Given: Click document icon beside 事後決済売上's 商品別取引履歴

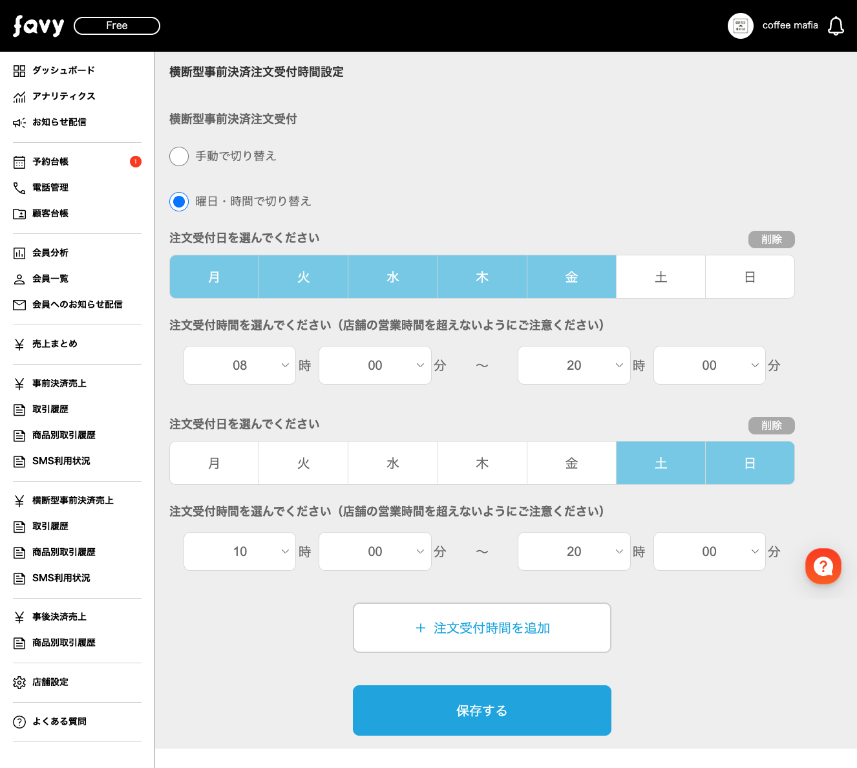Looking at the screenshot, I should tap(19, 643).
